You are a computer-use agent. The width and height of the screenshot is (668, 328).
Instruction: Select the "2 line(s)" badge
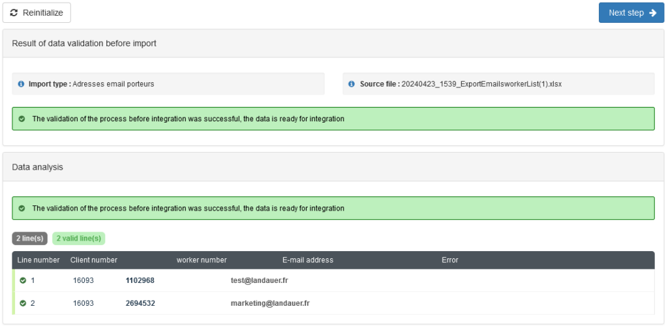30,238
